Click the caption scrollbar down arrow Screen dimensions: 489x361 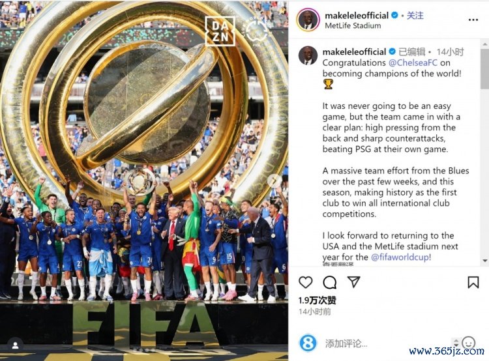click(x=485, y=261)
